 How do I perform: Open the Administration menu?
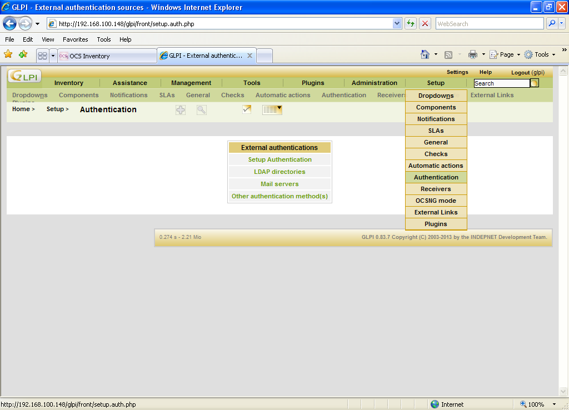pyautogui.click(x=374, y=82)
